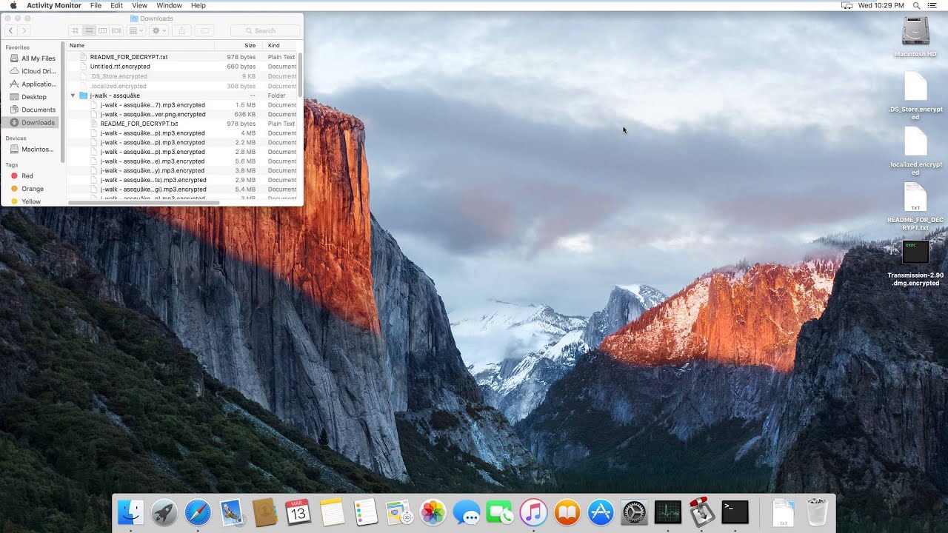Viewport: 948px width, 533px height.
Task: Launch Safari from the Dock
Action: point(198,512)
